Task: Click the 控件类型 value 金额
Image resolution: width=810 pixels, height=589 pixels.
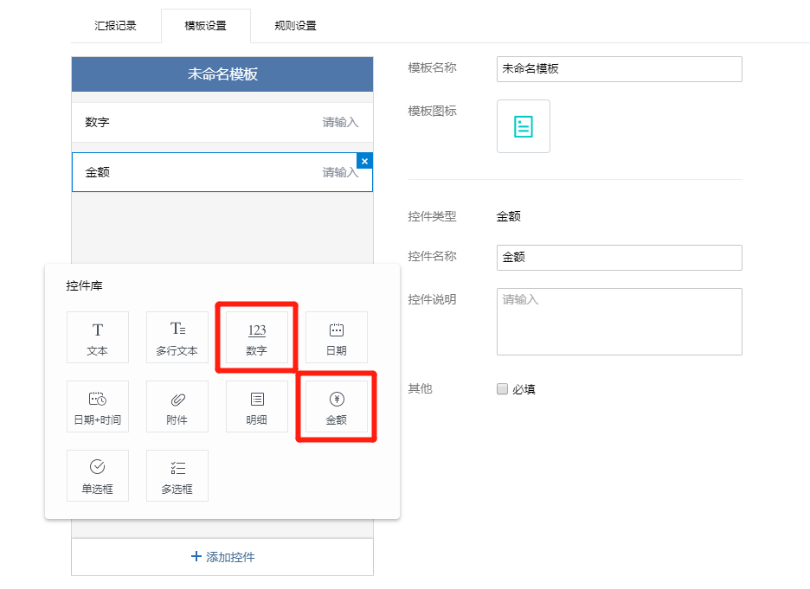Action: [x=509, y=216]
